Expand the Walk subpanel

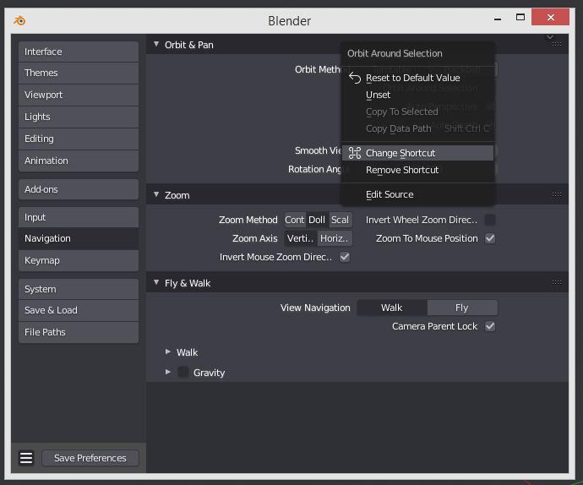click(168, 351)
